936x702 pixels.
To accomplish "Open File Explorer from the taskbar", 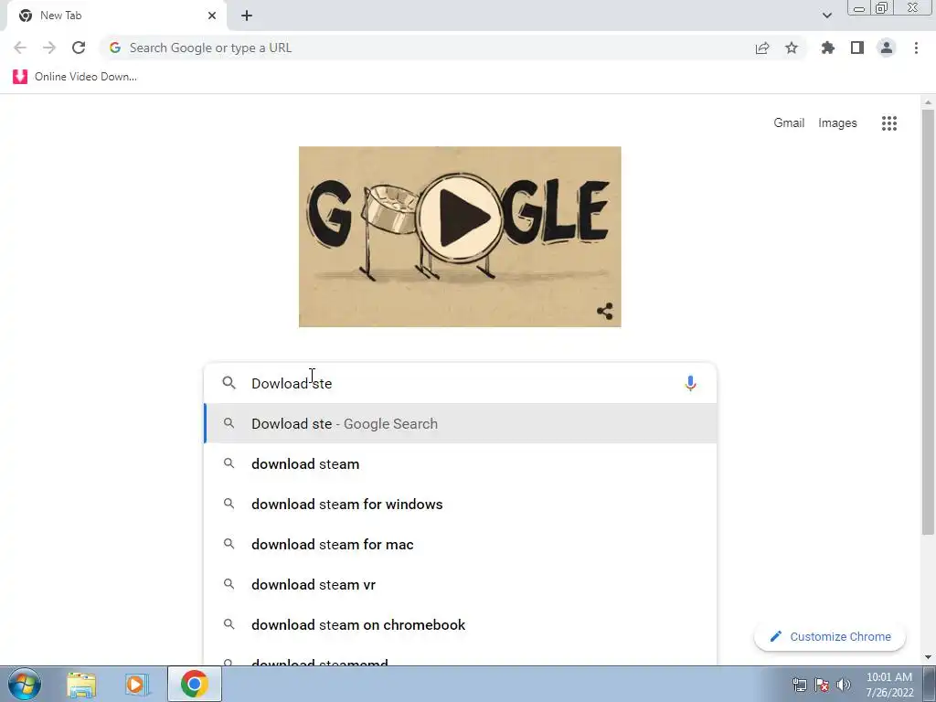I will [x=81, y=684].
